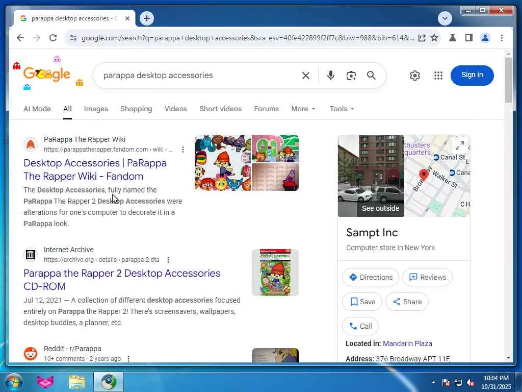Viewport: 522px width, 392px height.
Task: Reload the page with the refresh icon
Action: [x=53, y=38]
